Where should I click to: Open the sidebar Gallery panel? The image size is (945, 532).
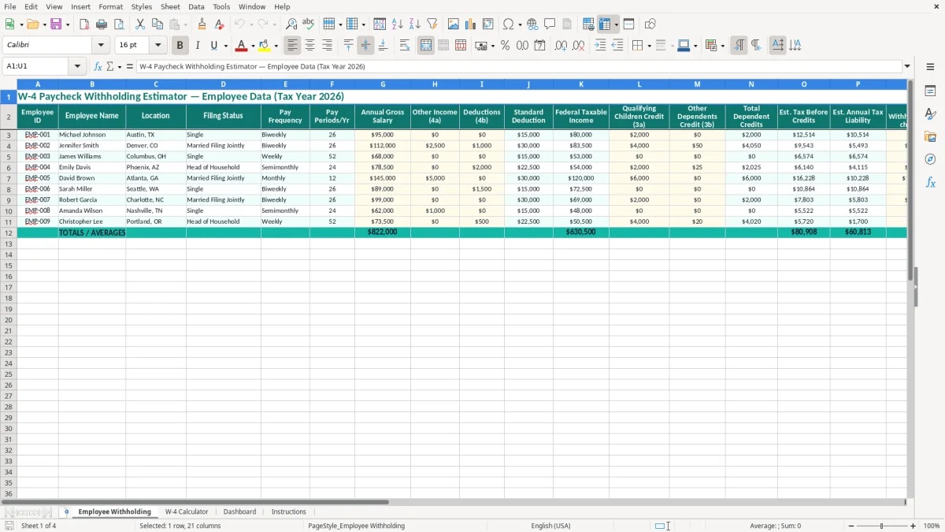tap(930, 137)
